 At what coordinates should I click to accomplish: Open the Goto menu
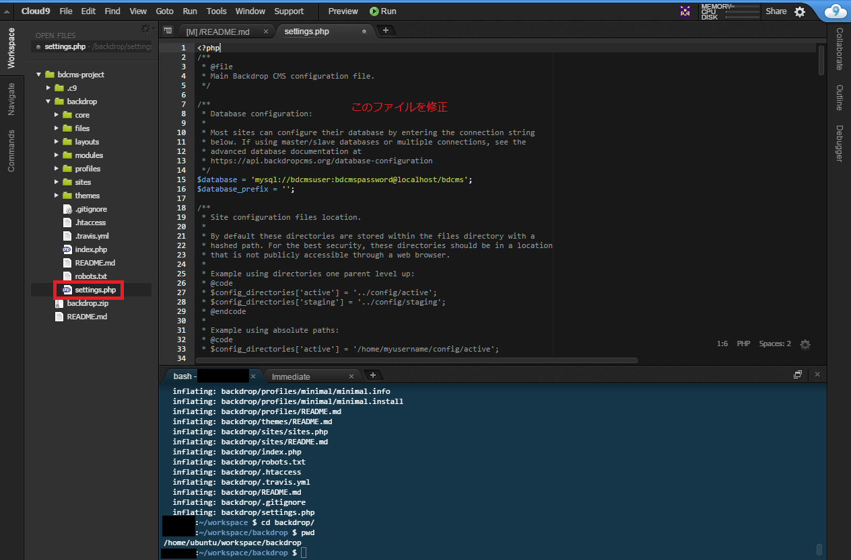tap(164, 11)
